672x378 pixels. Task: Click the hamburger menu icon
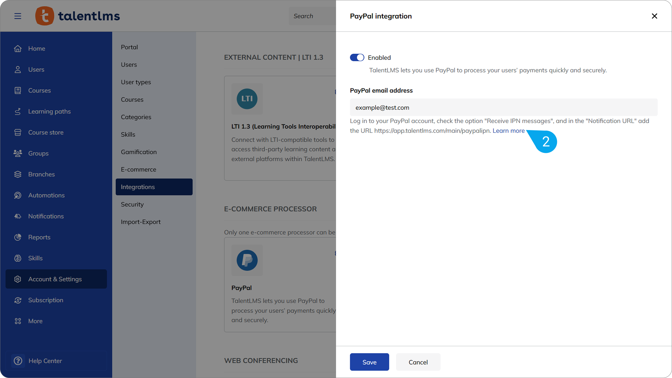(18, 16)
